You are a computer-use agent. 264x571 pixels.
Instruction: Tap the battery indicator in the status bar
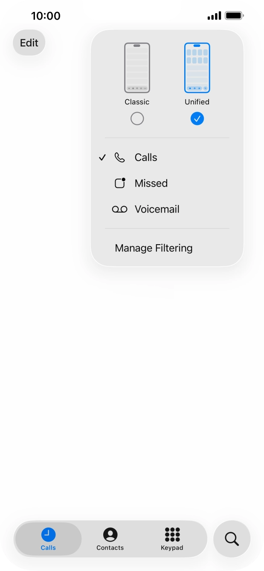click(x=234, y=15)
